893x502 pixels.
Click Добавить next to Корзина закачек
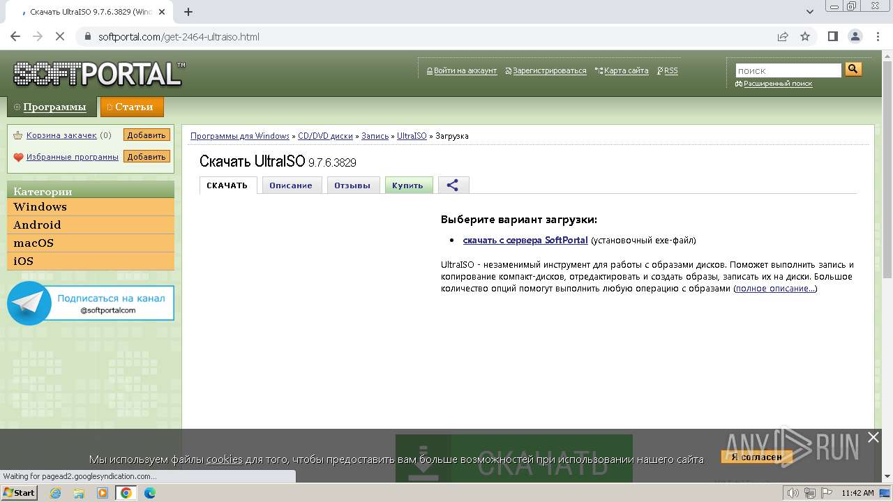(x=147, y=135)
